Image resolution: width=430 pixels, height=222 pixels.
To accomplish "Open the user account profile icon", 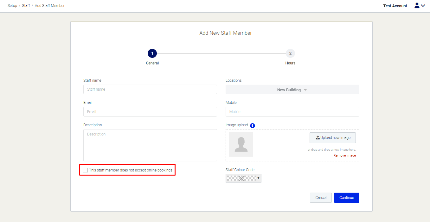I will (x=417, y=6).
